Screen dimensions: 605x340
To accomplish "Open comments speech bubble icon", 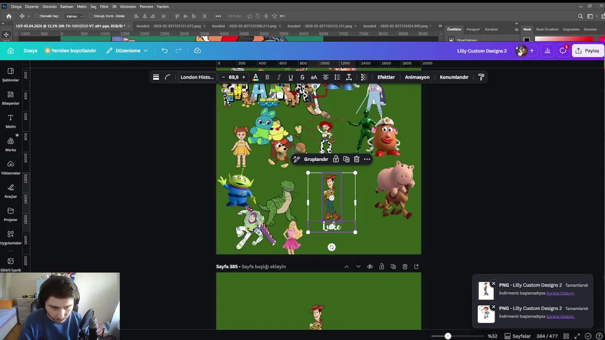I will (563, 51).
